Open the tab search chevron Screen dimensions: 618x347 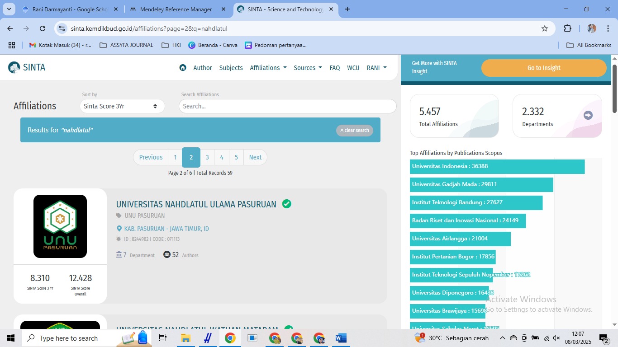point(9,9)
